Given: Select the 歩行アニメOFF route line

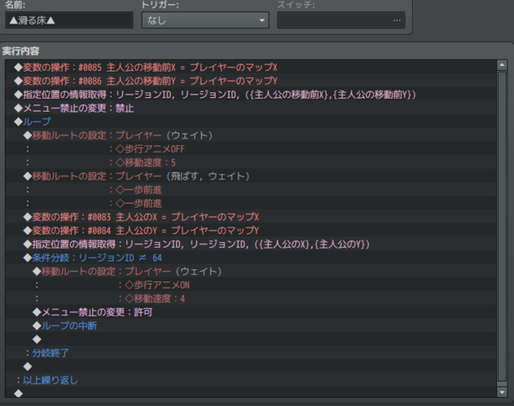Looking at the screenshot, I should click(251, 149).
